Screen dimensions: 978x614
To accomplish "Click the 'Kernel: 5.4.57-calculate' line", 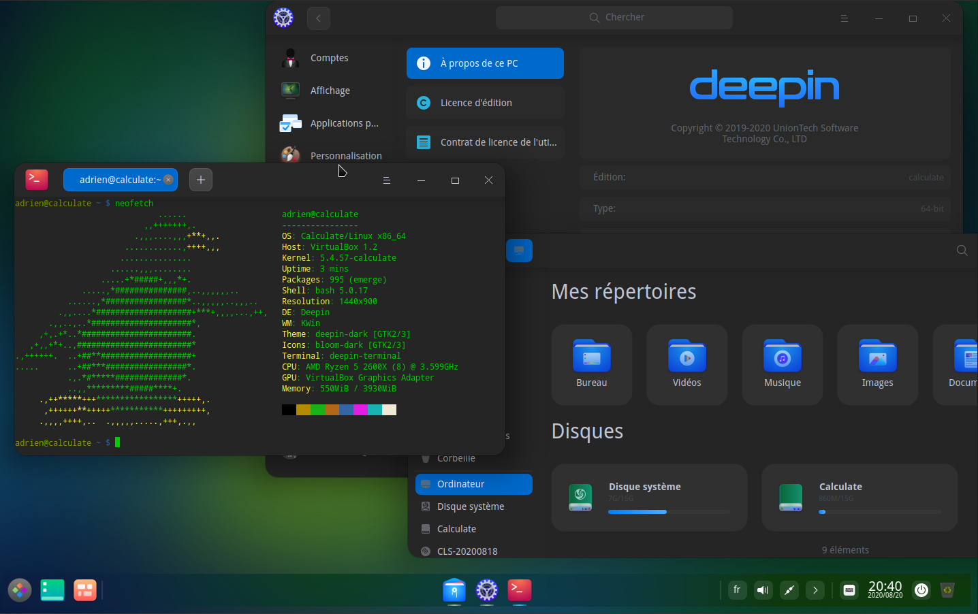I will 339,258.
